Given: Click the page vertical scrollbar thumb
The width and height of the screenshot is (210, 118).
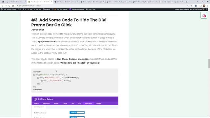Looking at the screenshot, I should 209,63.
